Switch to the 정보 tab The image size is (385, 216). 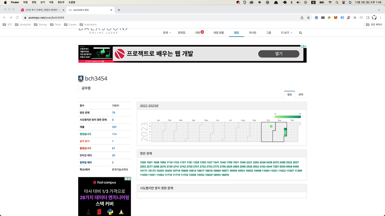click(x=290, y=94)
